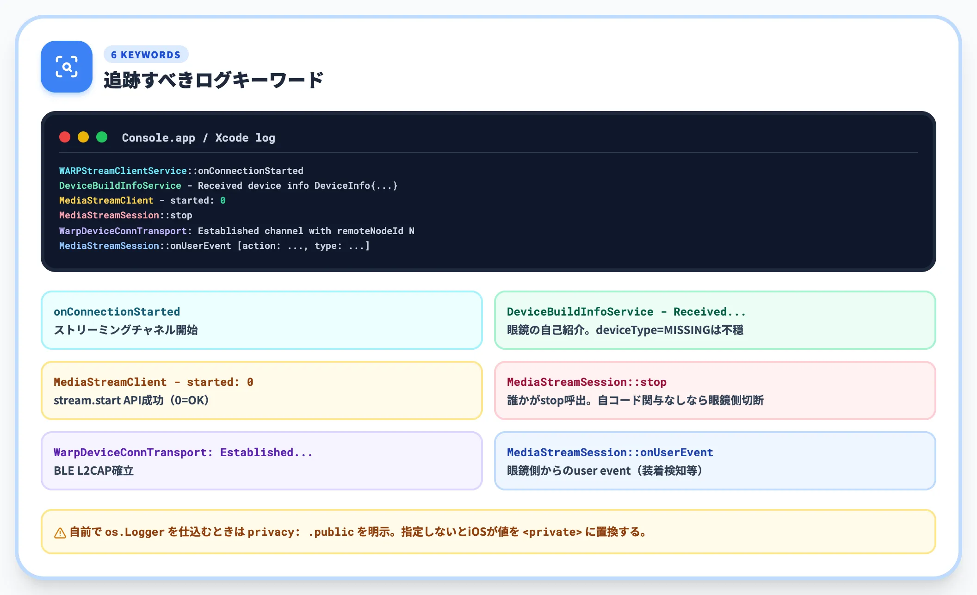Image resolution: width=977 pixels, height=595 pixels.
Task: Open the MediaStreamClient - started: 0 card
Action: click(x=262, y=390)
